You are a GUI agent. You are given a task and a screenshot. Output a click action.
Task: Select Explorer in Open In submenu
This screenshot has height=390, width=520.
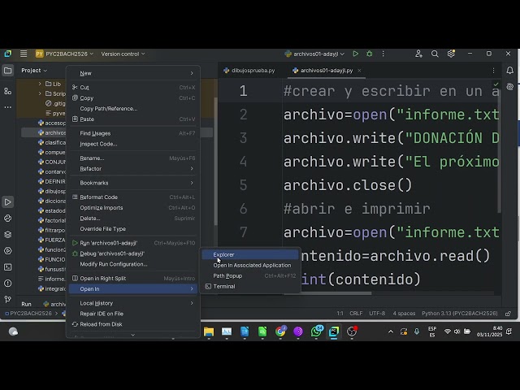click(x=250, y=254)
